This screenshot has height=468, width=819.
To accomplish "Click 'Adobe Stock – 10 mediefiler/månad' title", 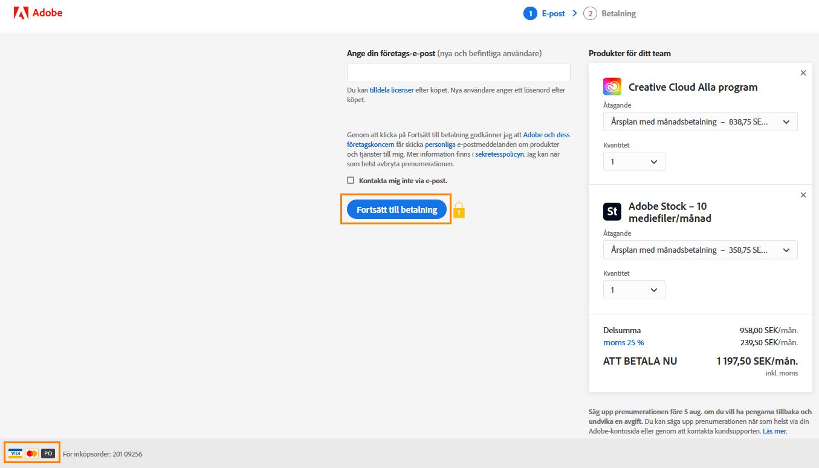I will [x=670, y=212].
